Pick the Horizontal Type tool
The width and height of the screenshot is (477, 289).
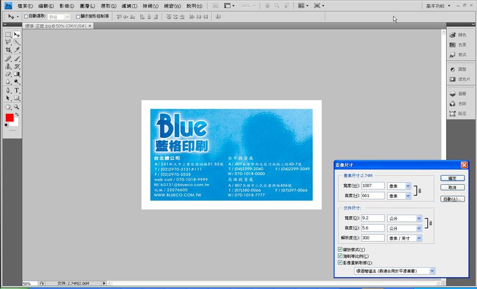pos(17,90)
